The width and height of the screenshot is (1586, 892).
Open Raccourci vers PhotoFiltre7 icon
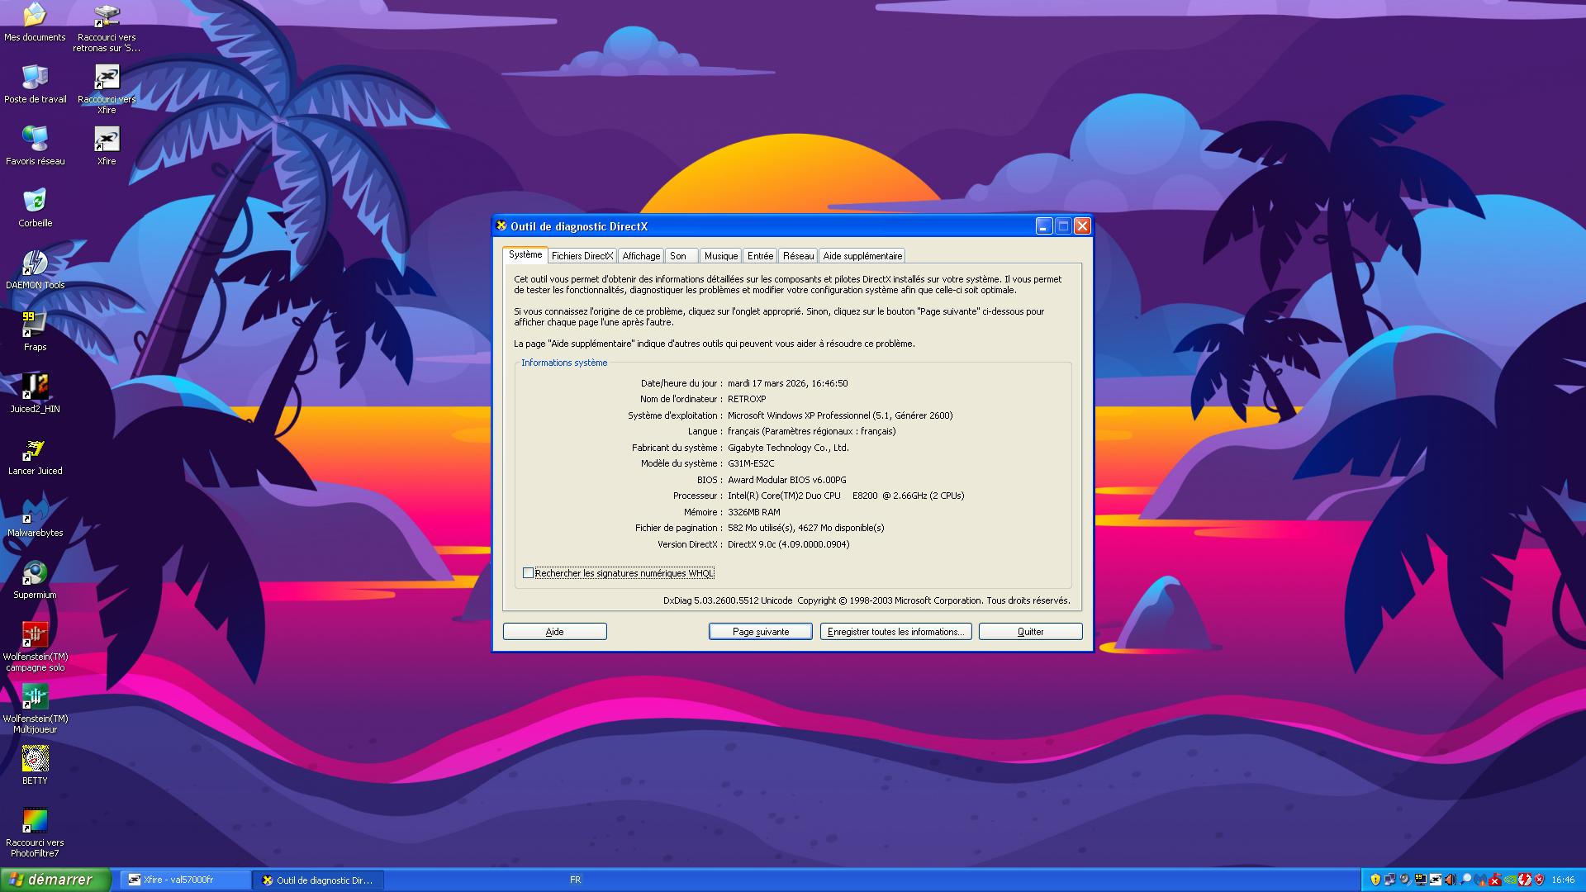click(35, 822)
